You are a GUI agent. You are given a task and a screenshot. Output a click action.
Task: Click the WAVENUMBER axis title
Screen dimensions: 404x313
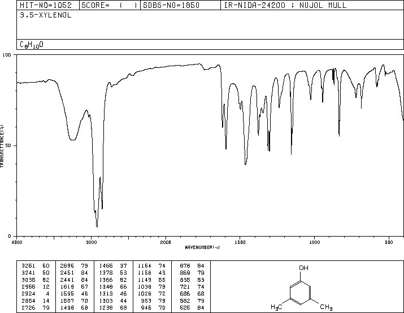(202, 247)
